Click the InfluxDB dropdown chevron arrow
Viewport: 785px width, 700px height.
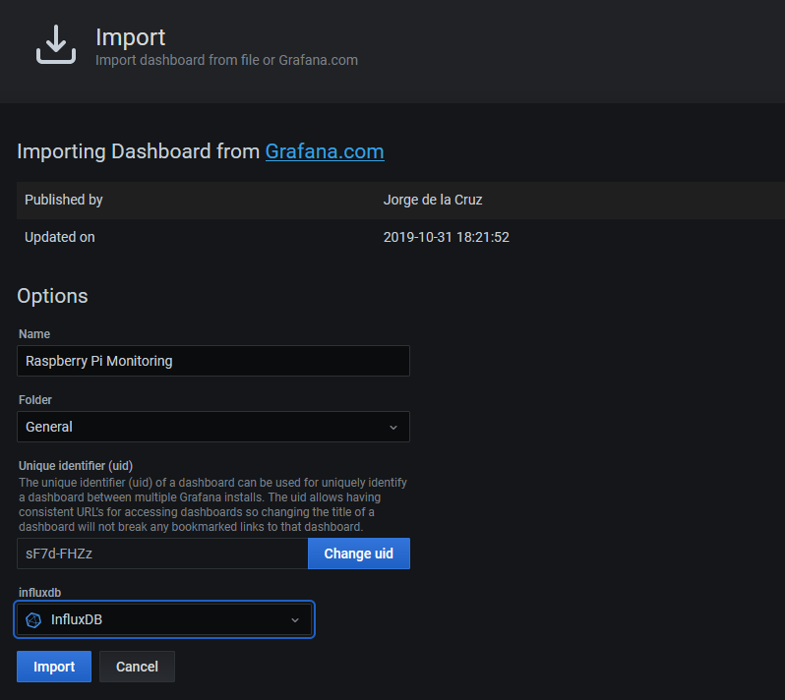(295, 620)
